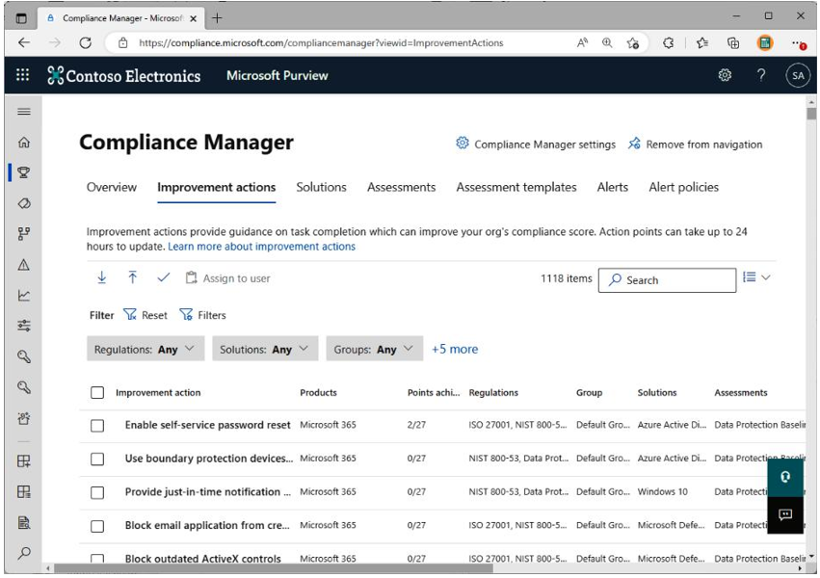Open the warning-triangle Alerts sidebar icon

[x=23, y=265]
